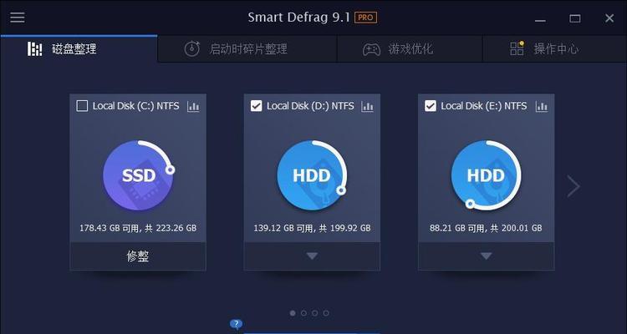Select the second page indicator dot
The width and height of the screenshot is (627, 334).
(x=303, y=313)
